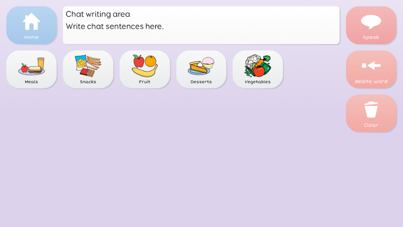Viewport: 403px width, 227px height.
Task: Click the sandwich and juice picture
Action: click(31, 66)
